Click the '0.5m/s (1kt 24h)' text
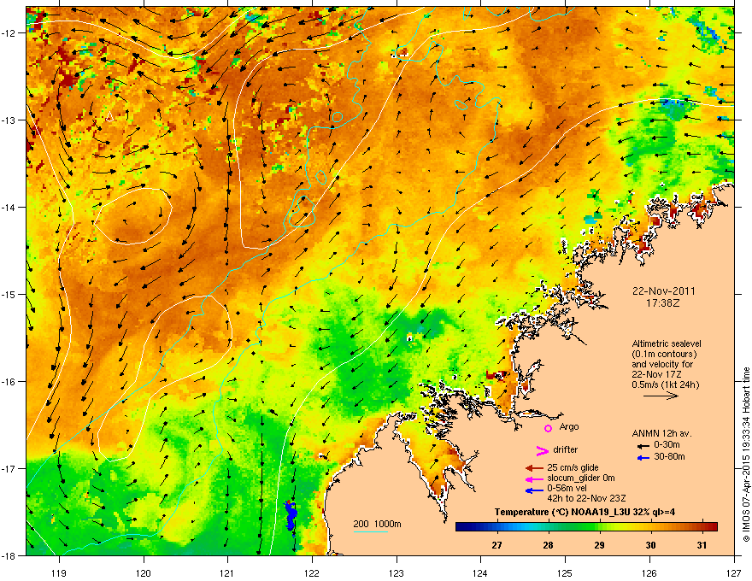The width and height of the screenshot is (752, 581). point(665,384)
